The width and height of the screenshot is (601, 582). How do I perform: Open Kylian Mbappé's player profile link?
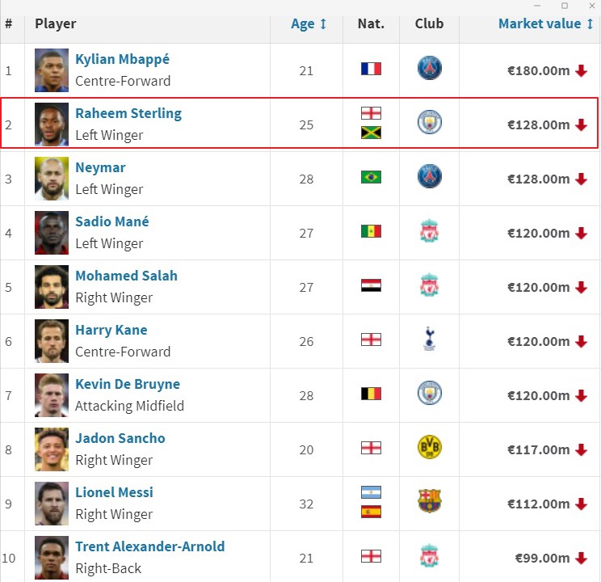click(122, 60)
